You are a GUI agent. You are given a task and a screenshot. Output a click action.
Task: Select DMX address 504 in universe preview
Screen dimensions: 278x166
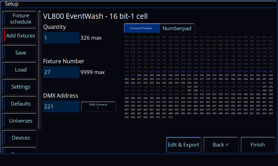[x=271, y=114]
